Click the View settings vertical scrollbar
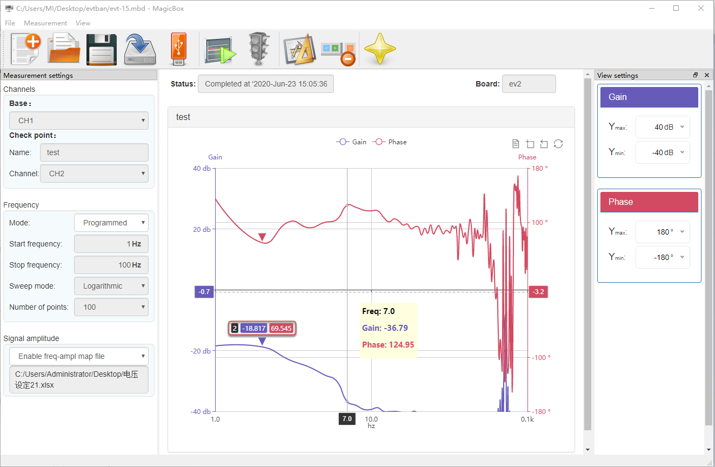Image resolution: width=715 pixels, height=467 pixels. pos(709,257)
